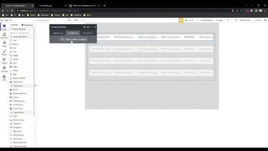Open the Edit menu

69,20
